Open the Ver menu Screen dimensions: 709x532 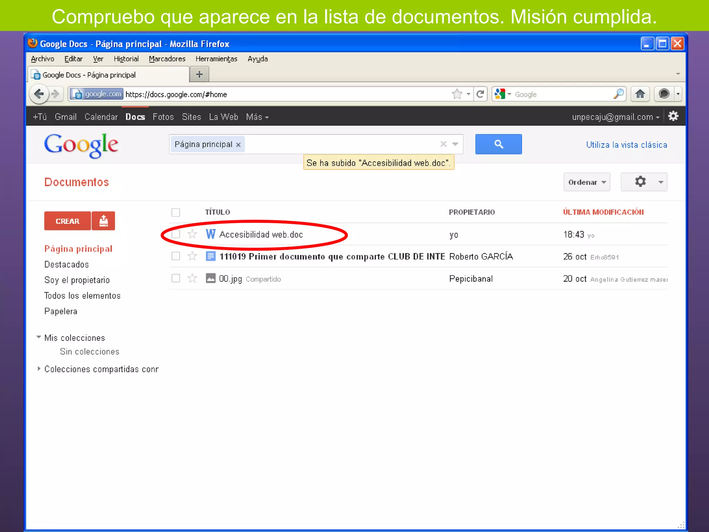(98, 59)
